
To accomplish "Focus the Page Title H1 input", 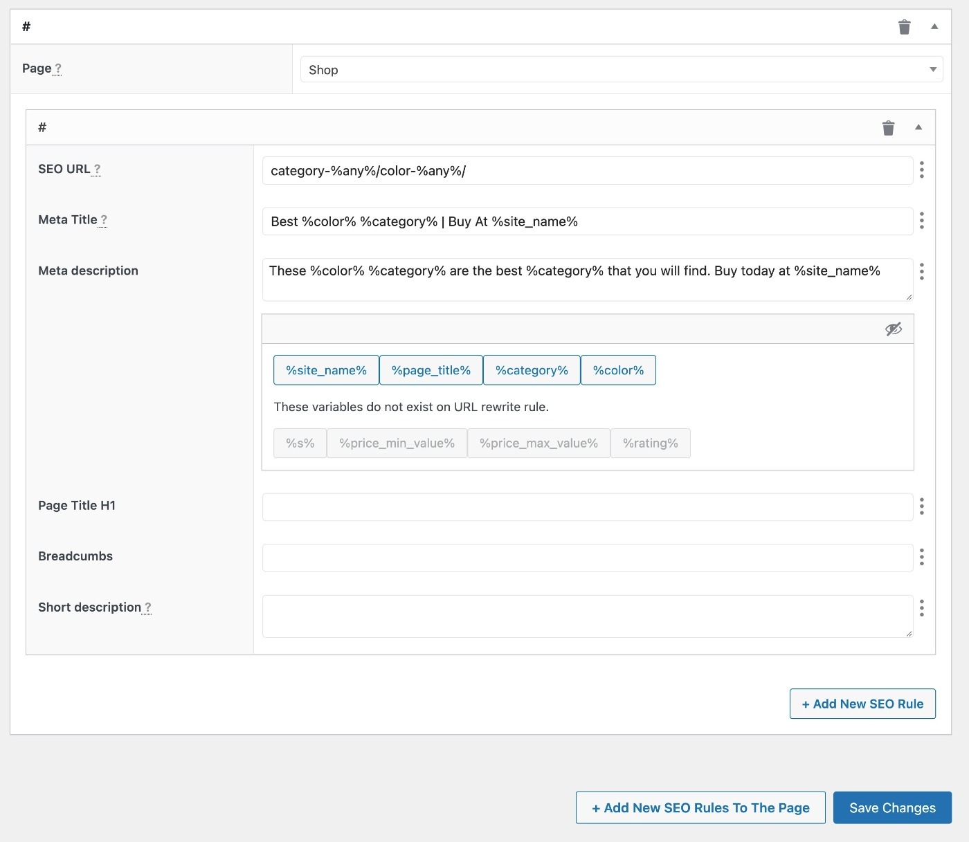I will tap(588, 507).
